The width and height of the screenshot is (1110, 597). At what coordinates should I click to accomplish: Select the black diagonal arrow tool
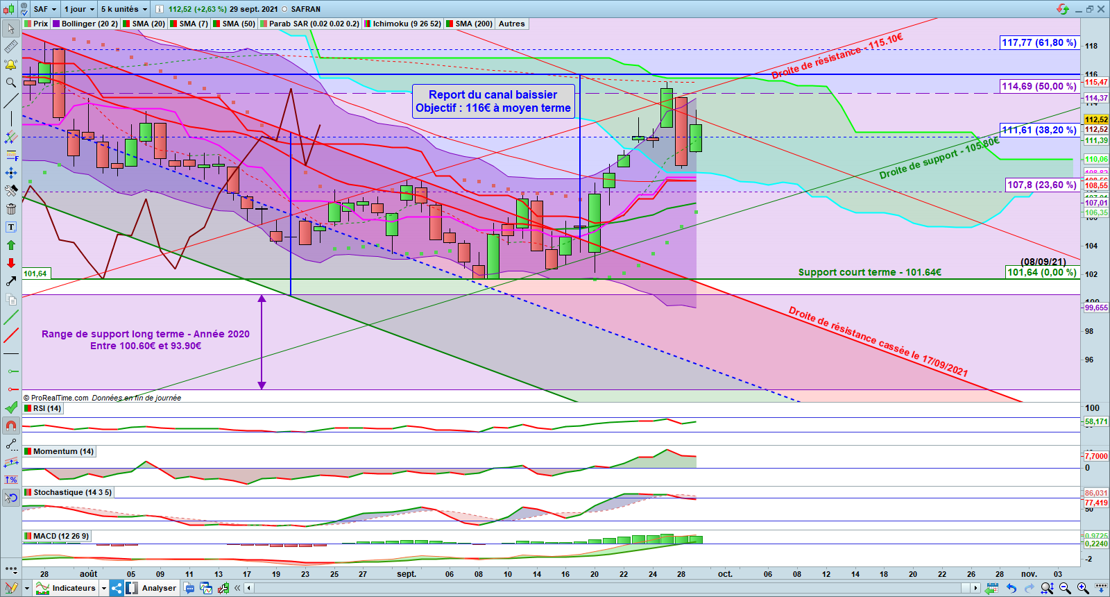(x=11, y=281)
